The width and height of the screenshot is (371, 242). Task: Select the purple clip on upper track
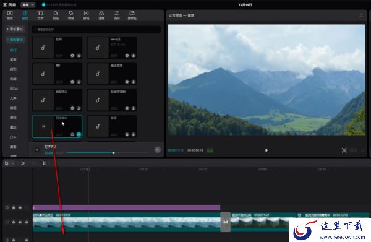click(x=127, y=208)
